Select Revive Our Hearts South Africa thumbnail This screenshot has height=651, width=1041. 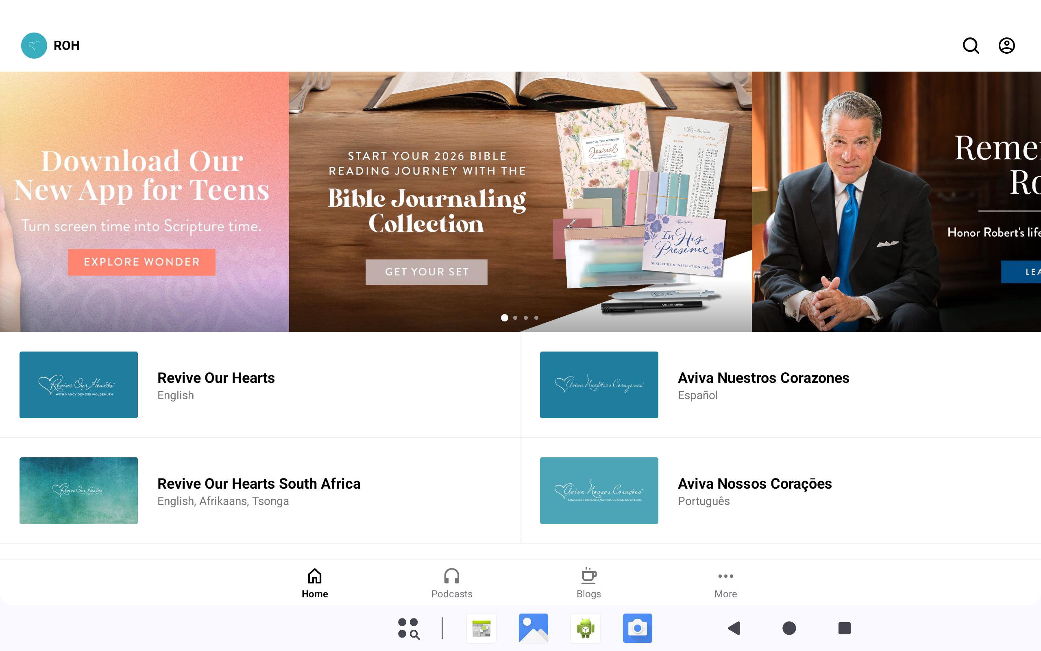tap(79, 490)
